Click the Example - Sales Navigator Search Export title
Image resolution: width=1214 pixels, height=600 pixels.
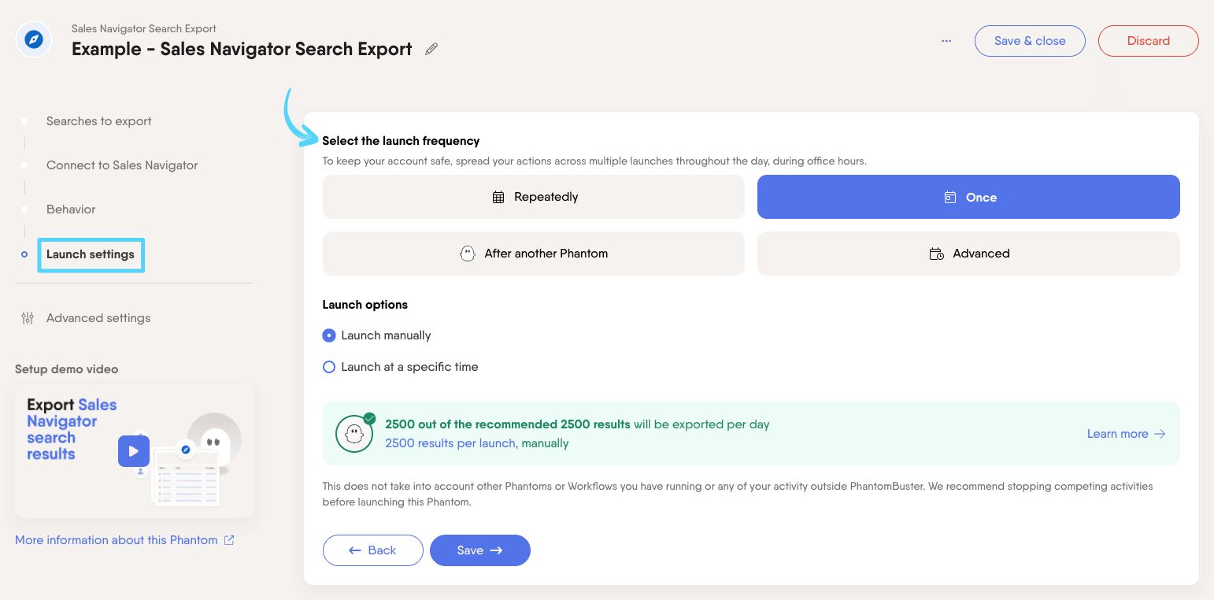[x=242, y=49]
